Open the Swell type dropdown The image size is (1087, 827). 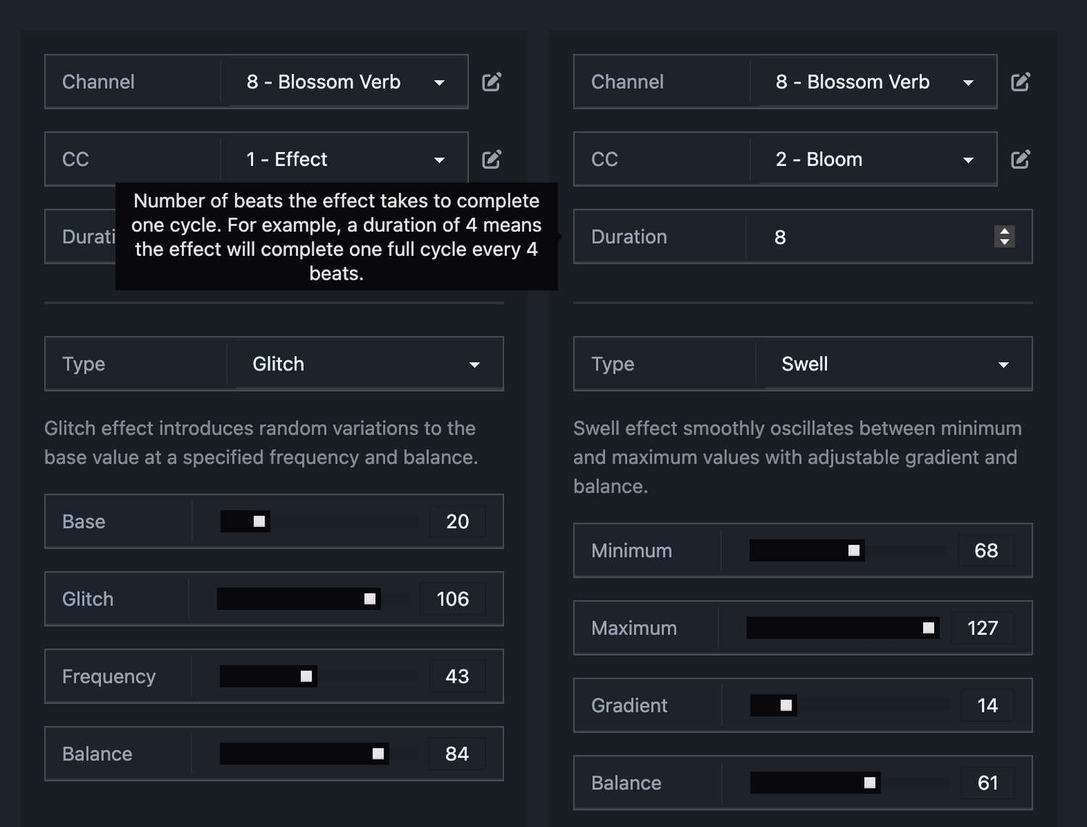(x=895, y=364)
